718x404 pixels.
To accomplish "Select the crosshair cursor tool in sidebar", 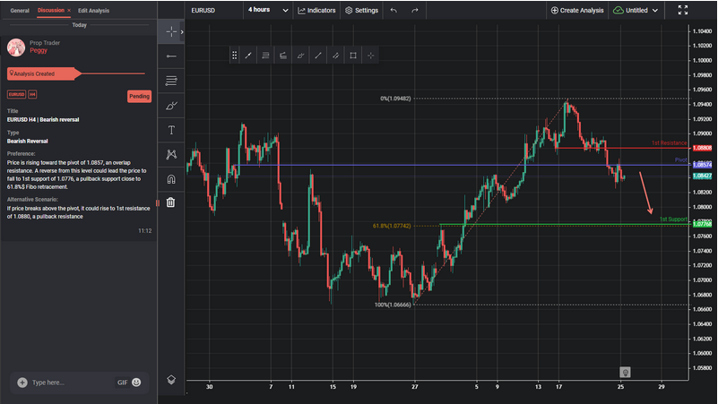I will point(171,31).
